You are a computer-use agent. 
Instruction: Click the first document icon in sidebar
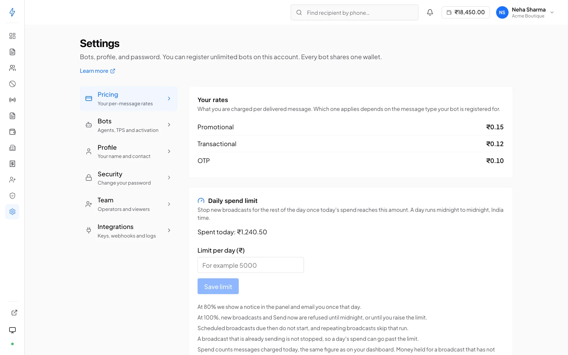12,52
